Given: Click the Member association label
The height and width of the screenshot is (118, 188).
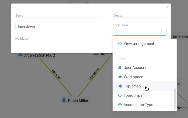Looking at the screenshot, I should tap(56, 75).
